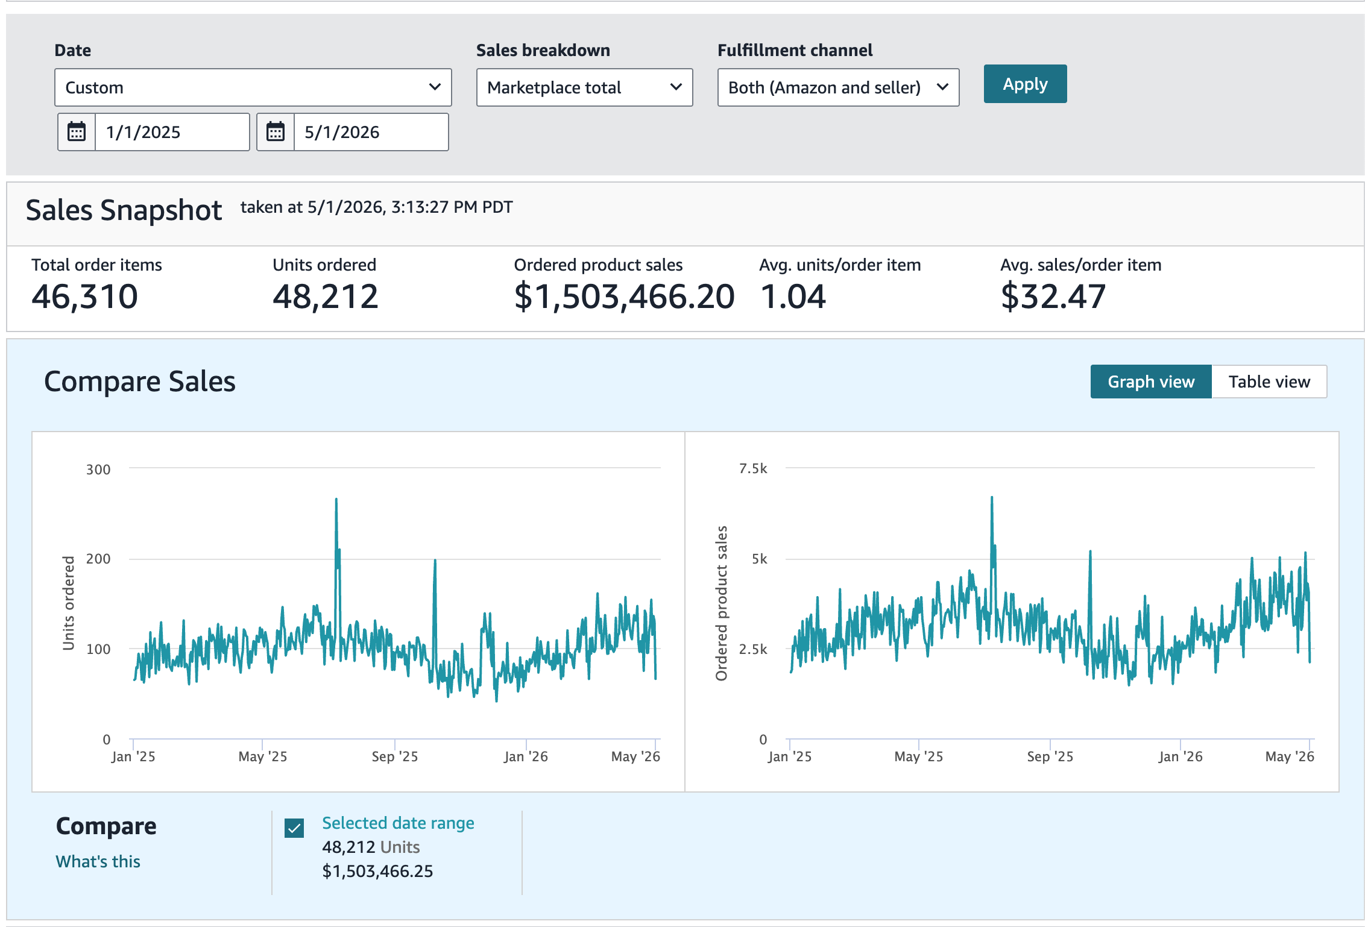
Task: Select the Units ordered value 48,212
Action: pyautogui.click(x=326, y=297)
